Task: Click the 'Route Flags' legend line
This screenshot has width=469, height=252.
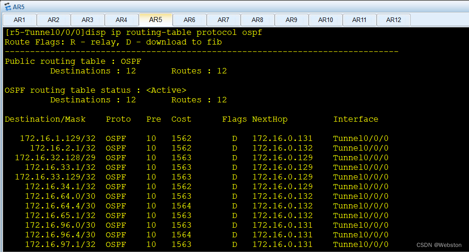Action: click(x=113, y=42)
